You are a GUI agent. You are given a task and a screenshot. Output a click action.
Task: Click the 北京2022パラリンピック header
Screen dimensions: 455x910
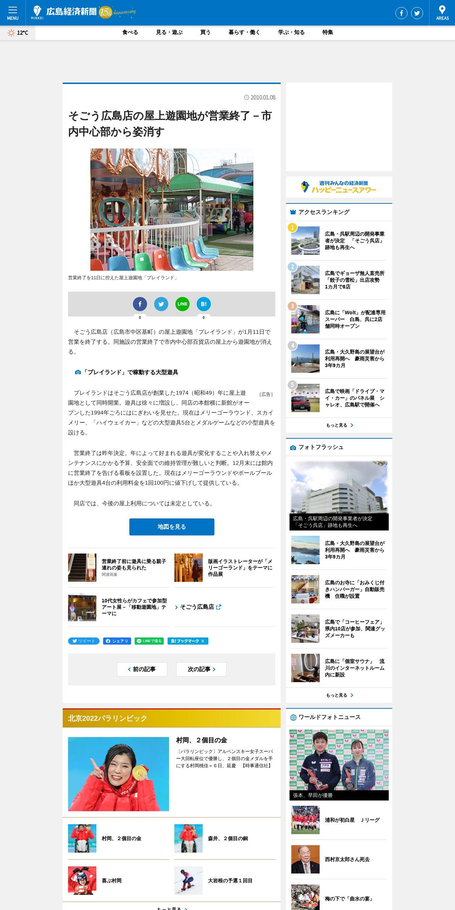click(x=172, y=718)
